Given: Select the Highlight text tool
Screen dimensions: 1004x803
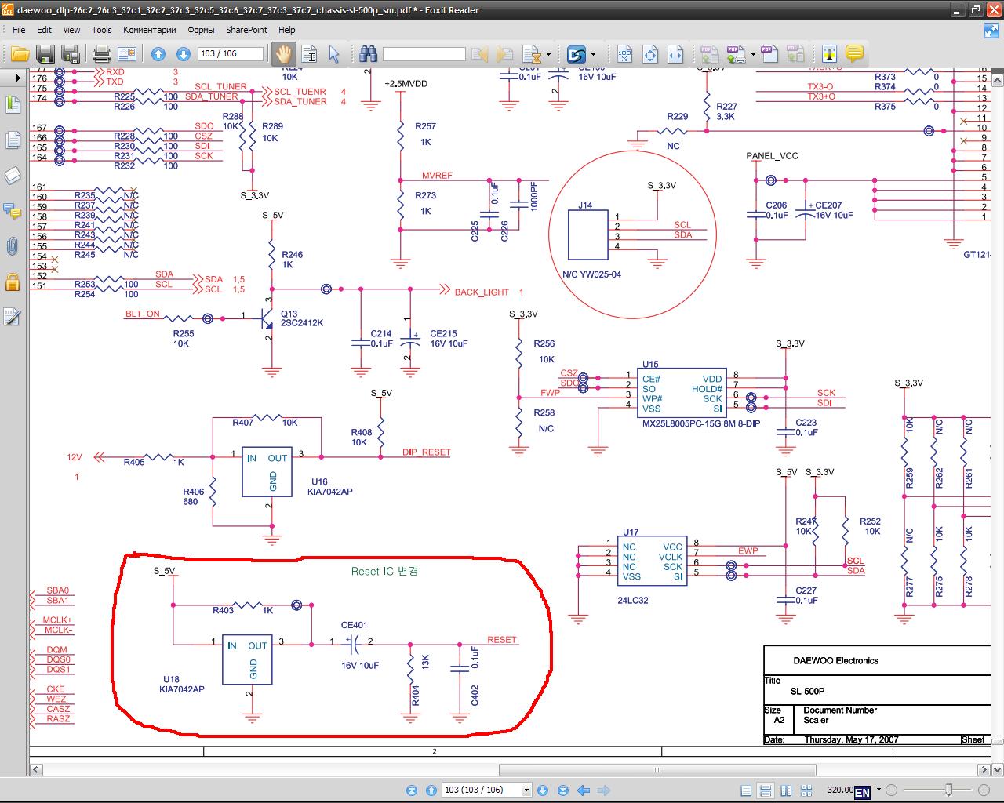Looking at the screenshot, I should pos(829,54).
